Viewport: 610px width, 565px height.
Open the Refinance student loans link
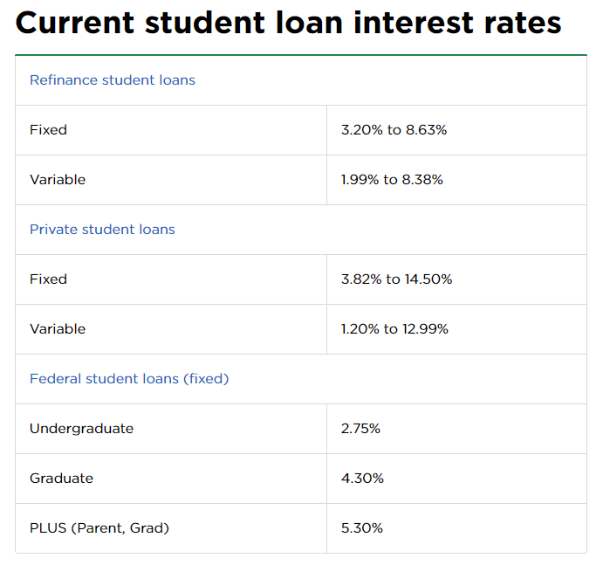click(113, 80)
